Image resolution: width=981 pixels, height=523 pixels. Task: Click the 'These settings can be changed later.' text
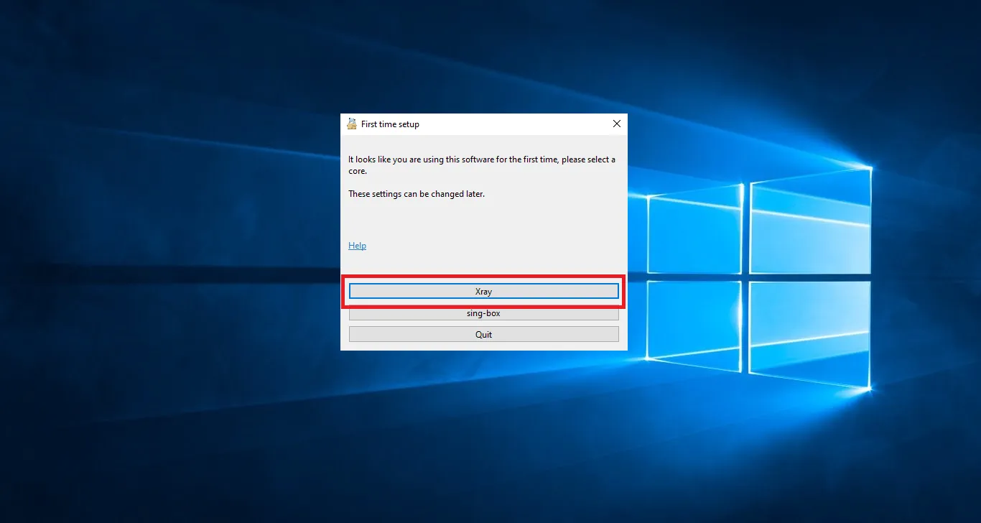pyautogui.click(x=417, y=194)
